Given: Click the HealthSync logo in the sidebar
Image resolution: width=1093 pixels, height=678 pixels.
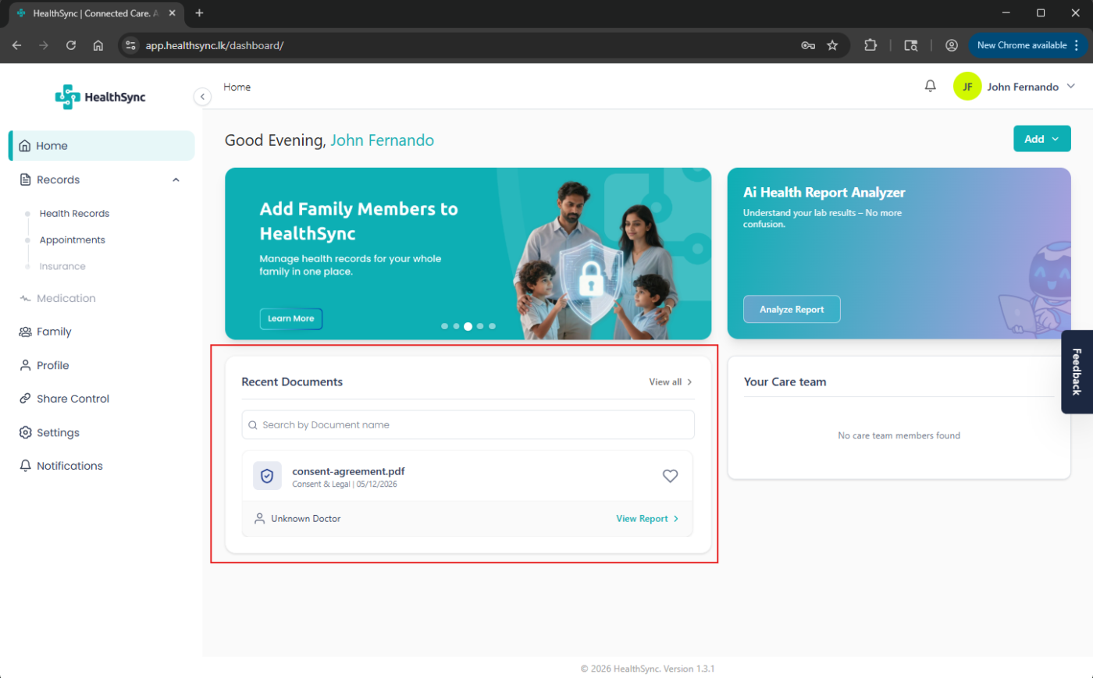Looking at the screenshot, I should click(100, 97).
